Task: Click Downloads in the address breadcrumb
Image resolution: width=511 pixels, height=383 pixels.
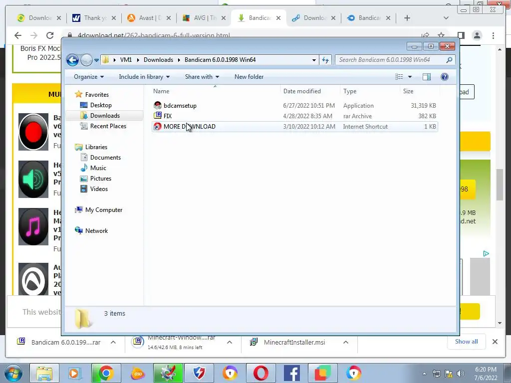Action: pyautogui.click(x=158, y=60)
